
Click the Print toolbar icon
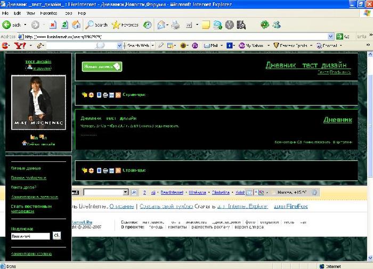point(175,25)
